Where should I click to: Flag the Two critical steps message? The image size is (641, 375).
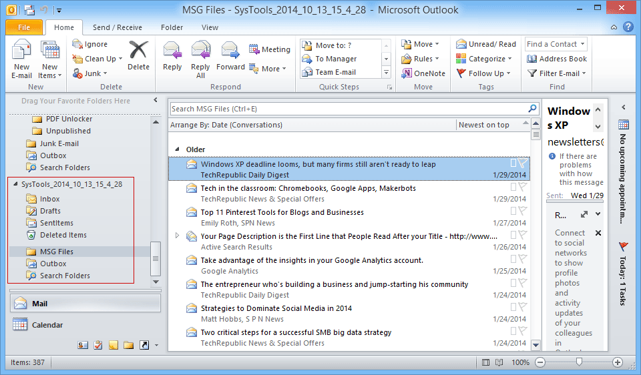tap(522, 331)
